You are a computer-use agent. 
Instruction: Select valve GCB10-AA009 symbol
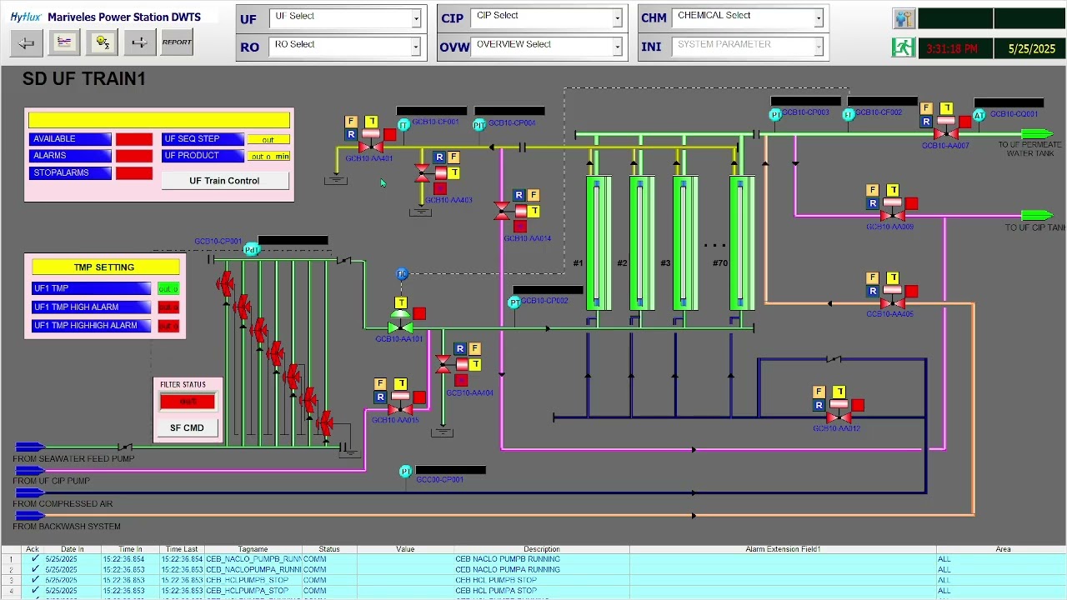coord(892,211)
